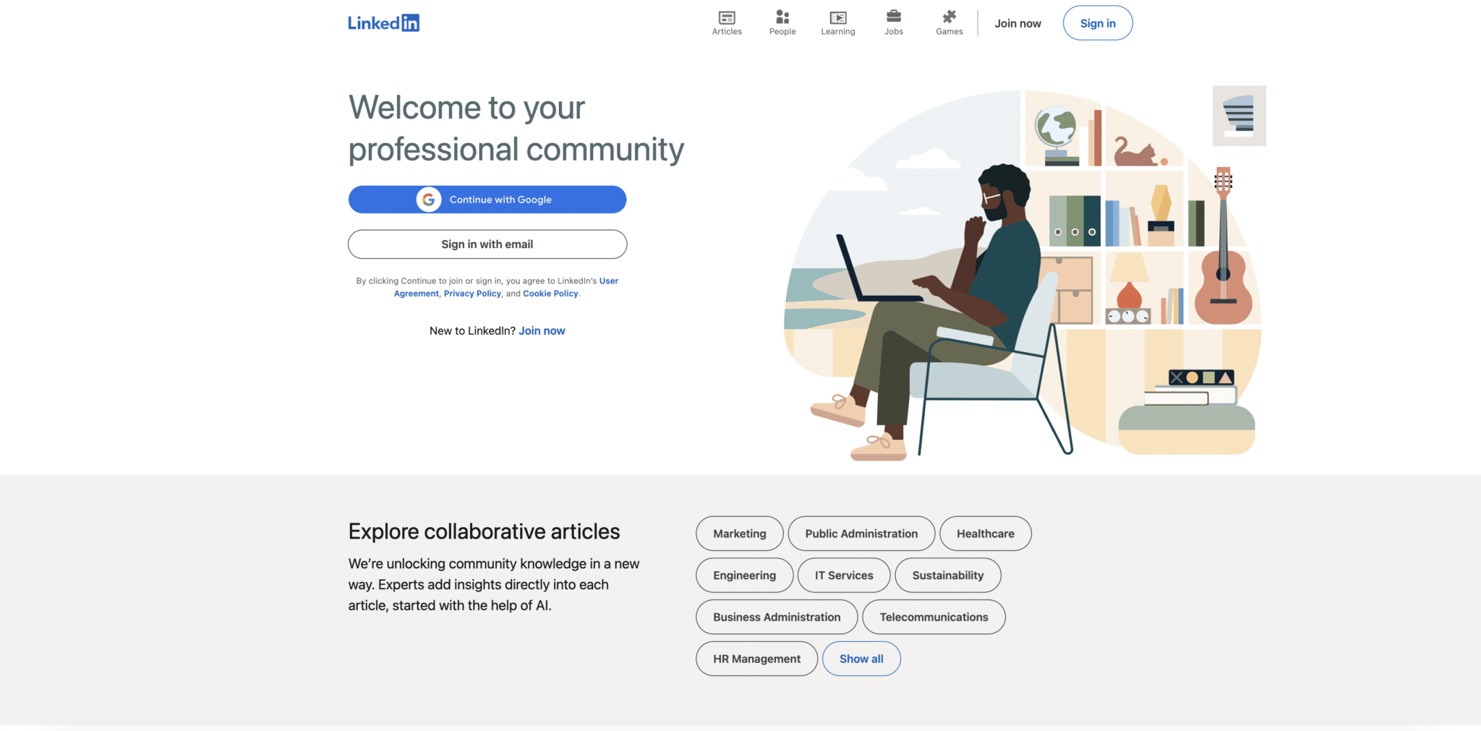The image size is (1481, 731).
Task: Click Join now in the top bar
Action: 1017,22
